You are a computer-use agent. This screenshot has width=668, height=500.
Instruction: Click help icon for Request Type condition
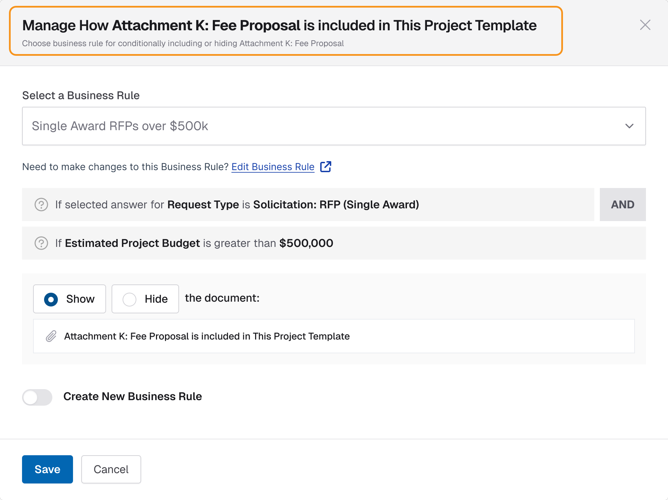tap(41, 205)
